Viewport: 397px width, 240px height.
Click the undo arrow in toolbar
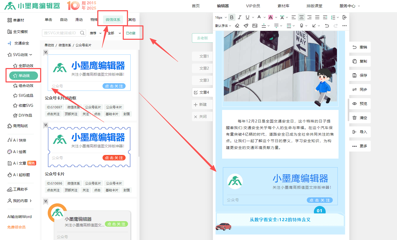click(327, 26)
